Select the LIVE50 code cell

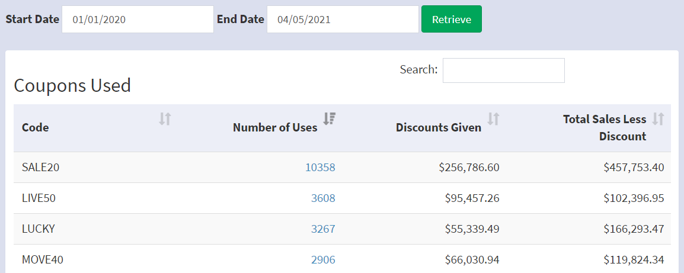39,198
